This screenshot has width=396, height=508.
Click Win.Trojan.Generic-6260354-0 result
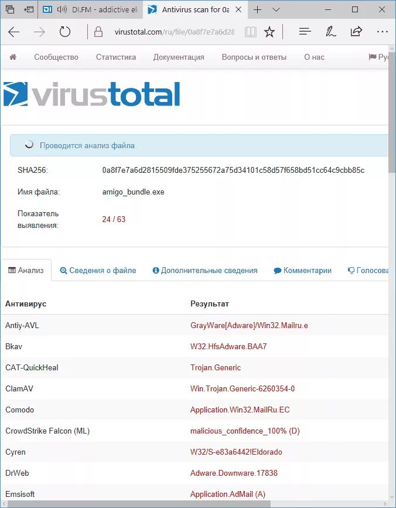[x=243, y=388]
